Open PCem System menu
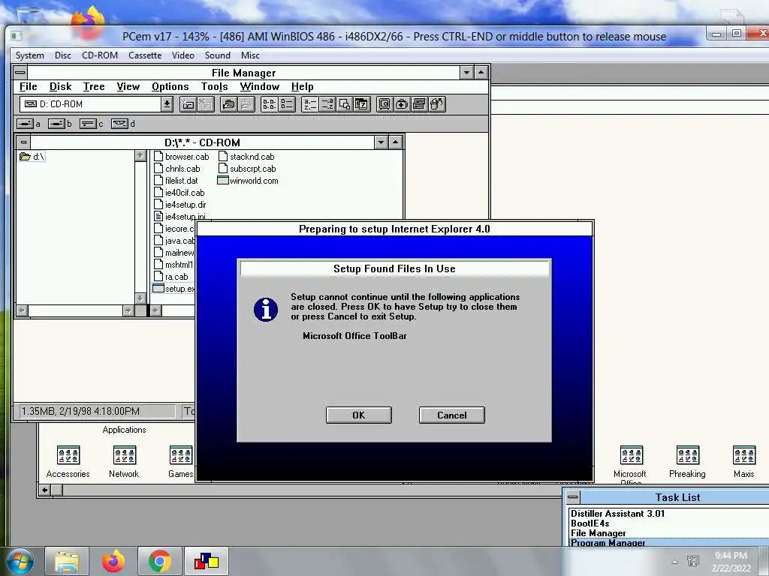 click(x=30, y=55)
